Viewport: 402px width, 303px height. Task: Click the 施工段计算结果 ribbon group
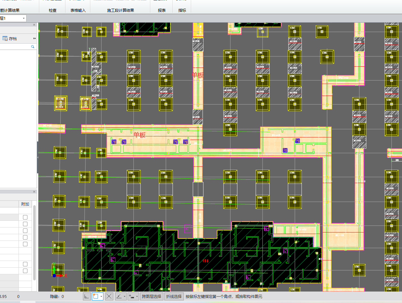point(121,11)
